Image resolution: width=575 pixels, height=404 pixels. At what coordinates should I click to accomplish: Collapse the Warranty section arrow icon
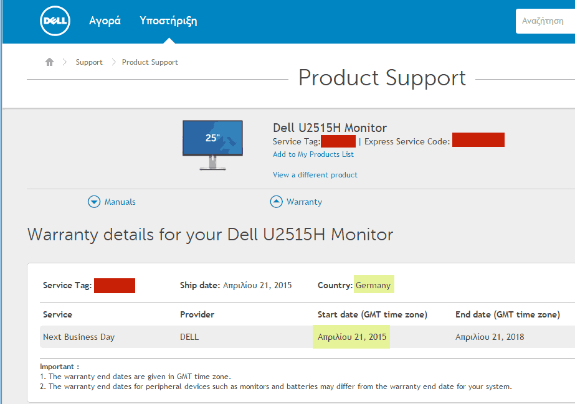point(276,202)
